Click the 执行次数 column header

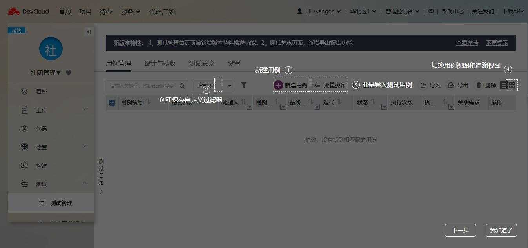[402, 102]
